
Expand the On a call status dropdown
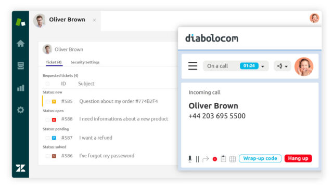[263, 66]
